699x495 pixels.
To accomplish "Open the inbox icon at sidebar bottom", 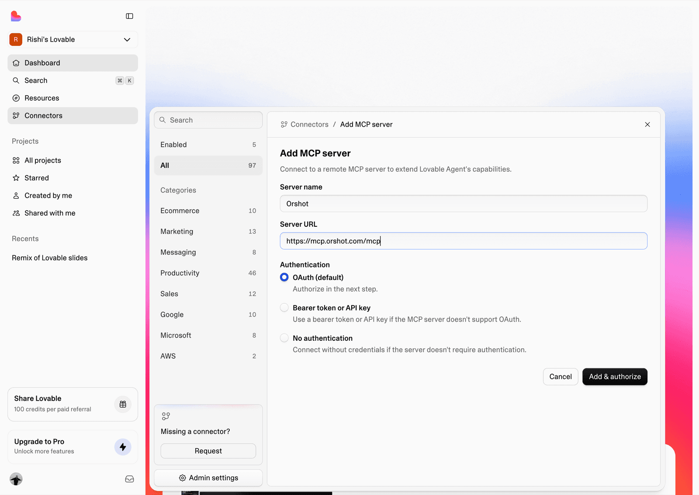I will [x=129, y=479].
